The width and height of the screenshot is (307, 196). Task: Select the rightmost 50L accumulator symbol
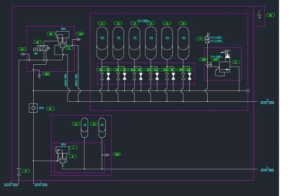click(x=183, y=43)
